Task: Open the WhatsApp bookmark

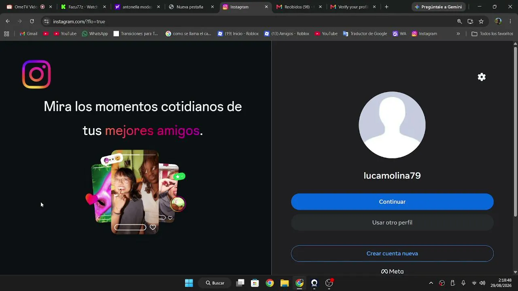Action: [95, 34]
